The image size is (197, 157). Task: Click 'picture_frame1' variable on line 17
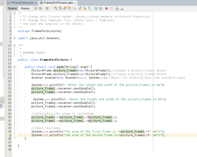65,70
